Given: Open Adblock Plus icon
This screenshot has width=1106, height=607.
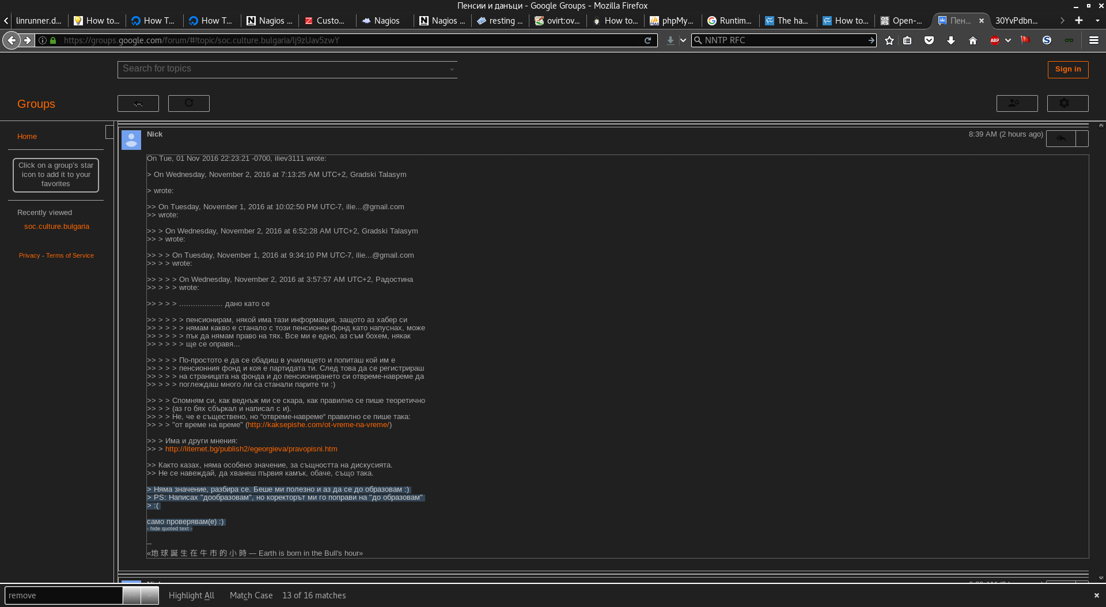Looking at the screenshot, I should click(x=995, y=40).
